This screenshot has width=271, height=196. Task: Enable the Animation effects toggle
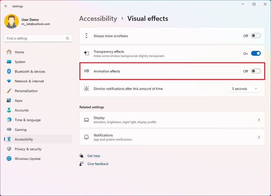tap(255, 71)
